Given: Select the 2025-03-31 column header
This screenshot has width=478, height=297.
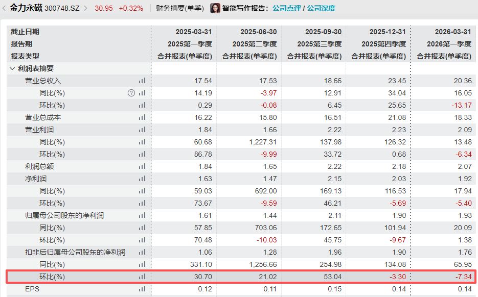Looking at the screenshot, I should click(194, 32).
